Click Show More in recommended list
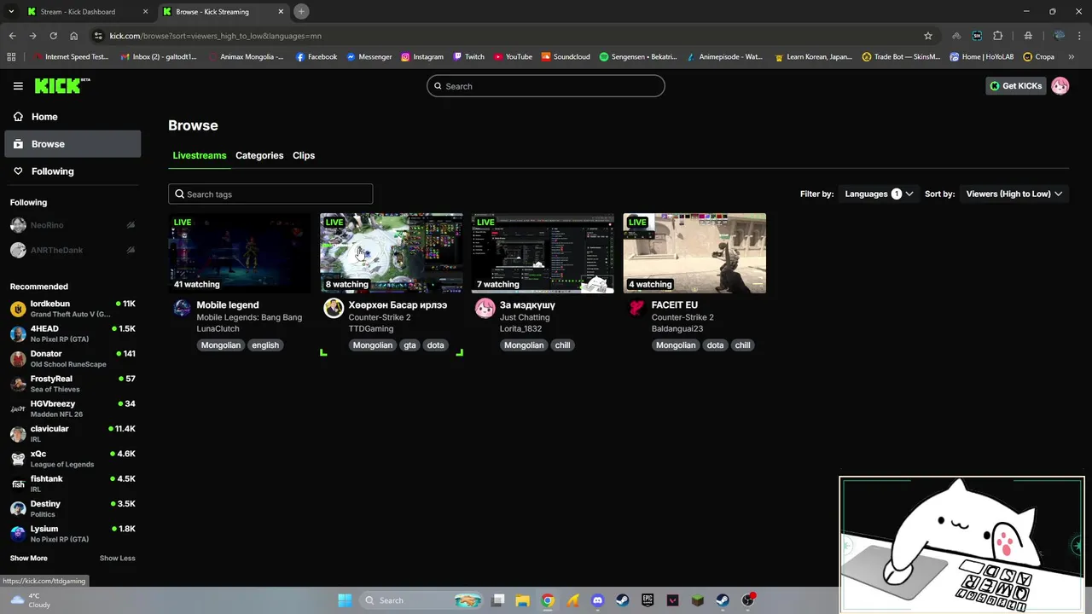The image size is (1092, 614). pos(28,558)
